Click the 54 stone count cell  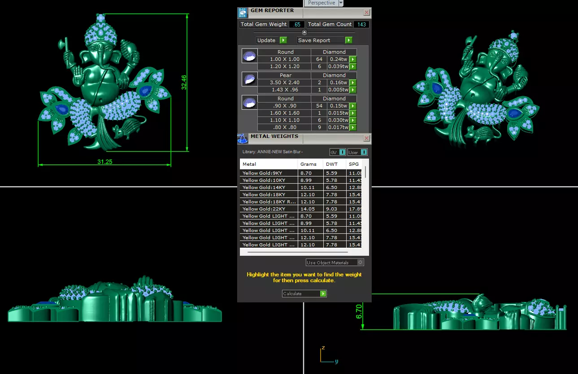click(x=319, y=106)
